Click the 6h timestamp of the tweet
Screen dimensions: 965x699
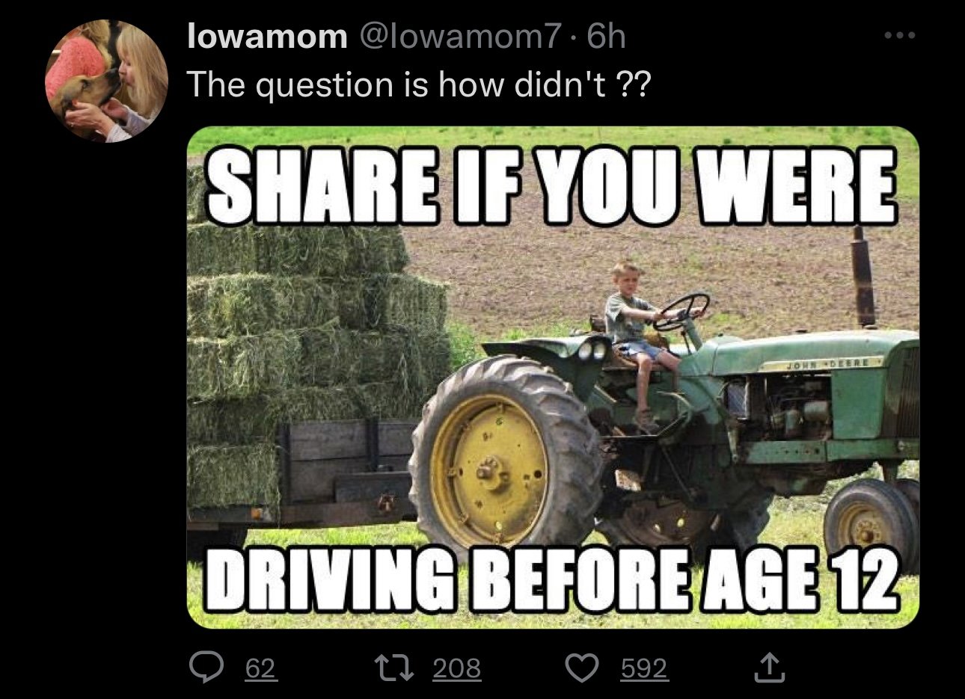607,36
